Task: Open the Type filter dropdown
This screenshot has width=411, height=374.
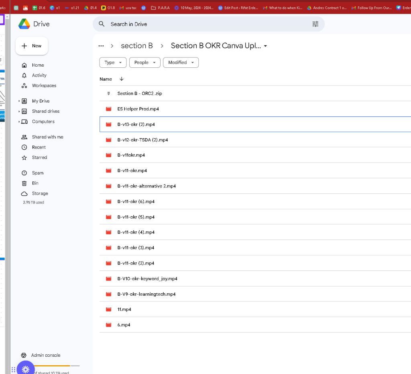Action: tap(113, 62)
